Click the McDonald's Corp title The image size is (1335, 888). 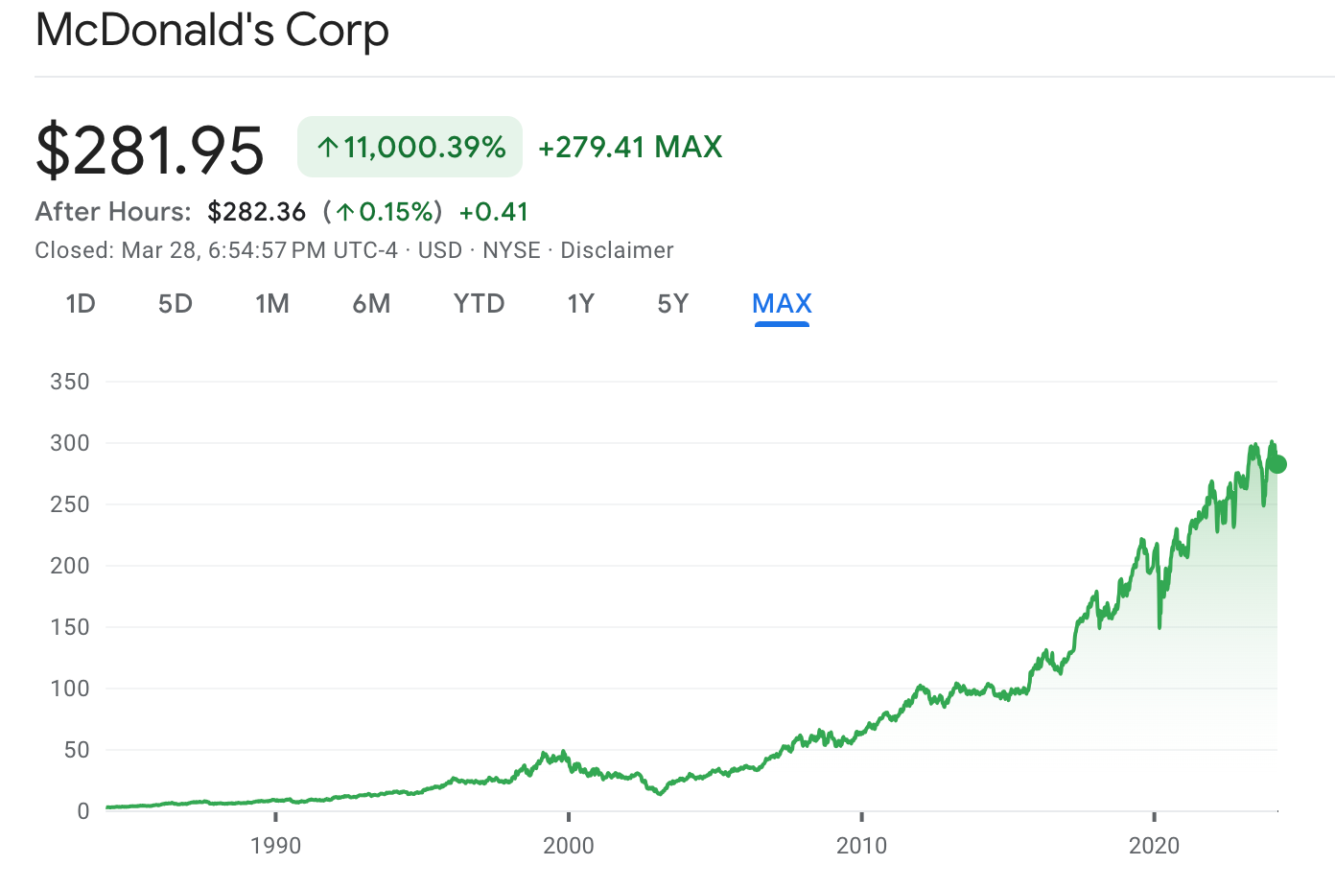(212, 31)
